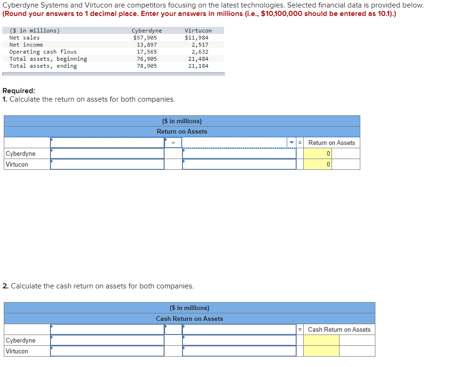Click Virtucon numerator cell in Cash Return table
This screenshot has width=465, height=367.
click(108, 351)
